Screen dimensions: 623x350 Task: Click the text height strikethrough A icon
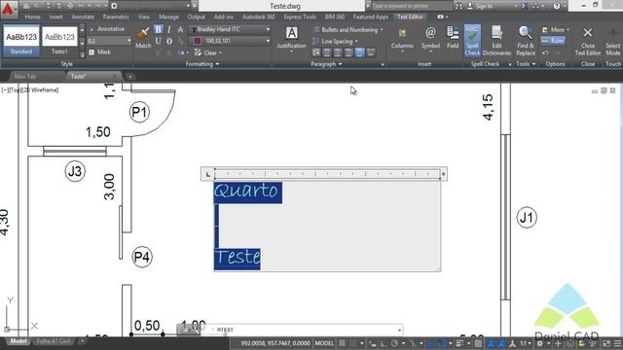tap(180, 29)
